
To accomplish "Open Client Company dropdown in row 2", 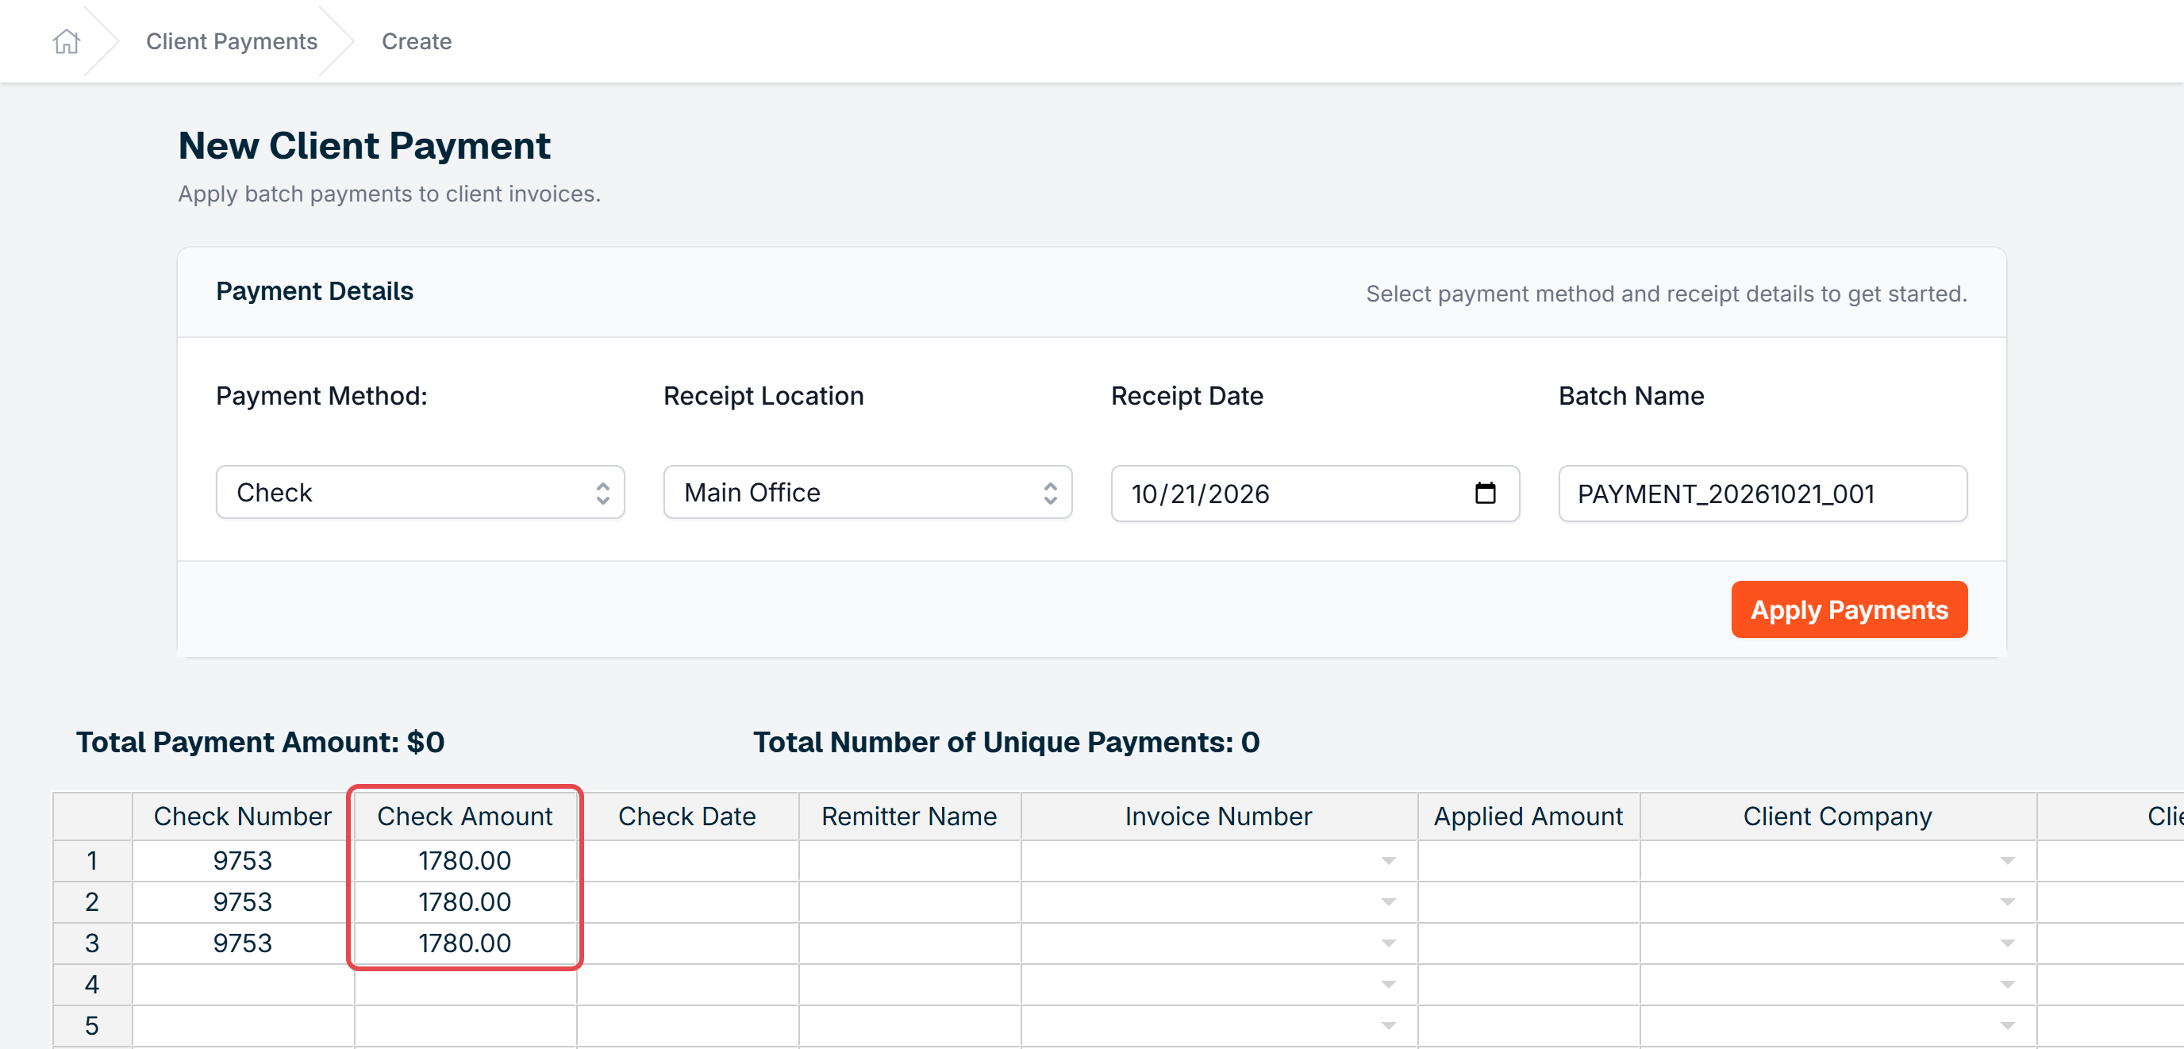I will coord(2007,902).
